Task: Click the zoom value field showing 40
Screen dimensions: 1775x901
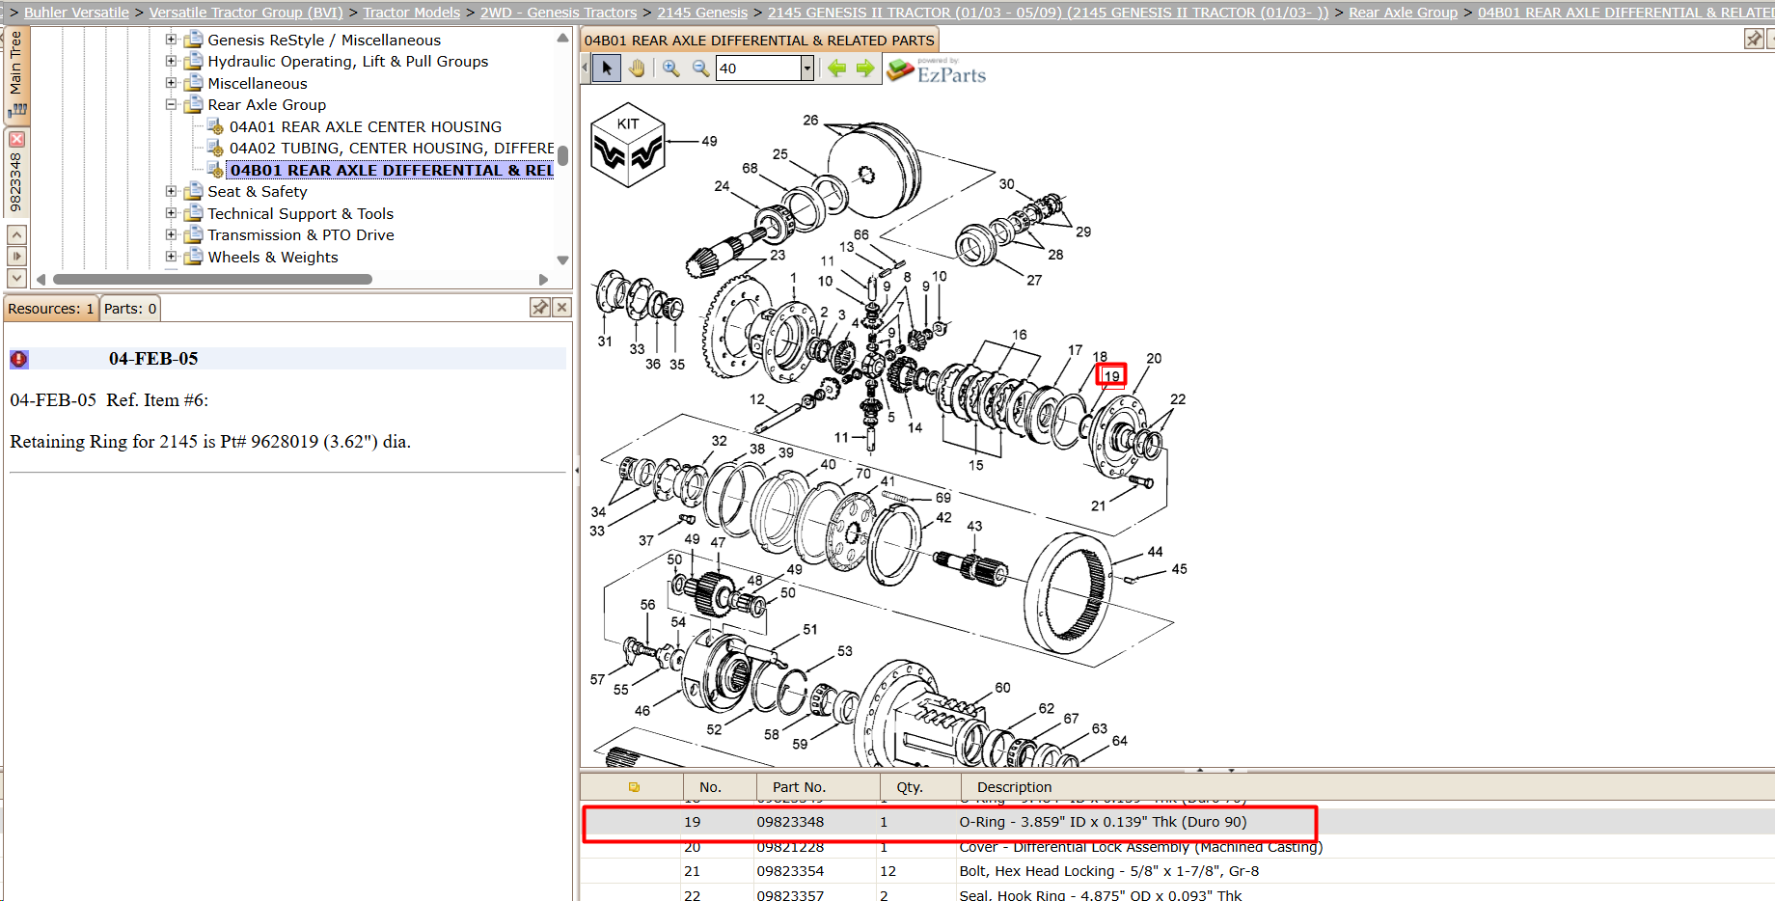Action: coord(759,68)
